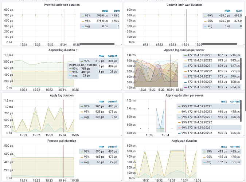Select 99% 172.16.4.54:20292 in Apply log per server legend
The image size is (246, 182).
click(x=196, y=133)
